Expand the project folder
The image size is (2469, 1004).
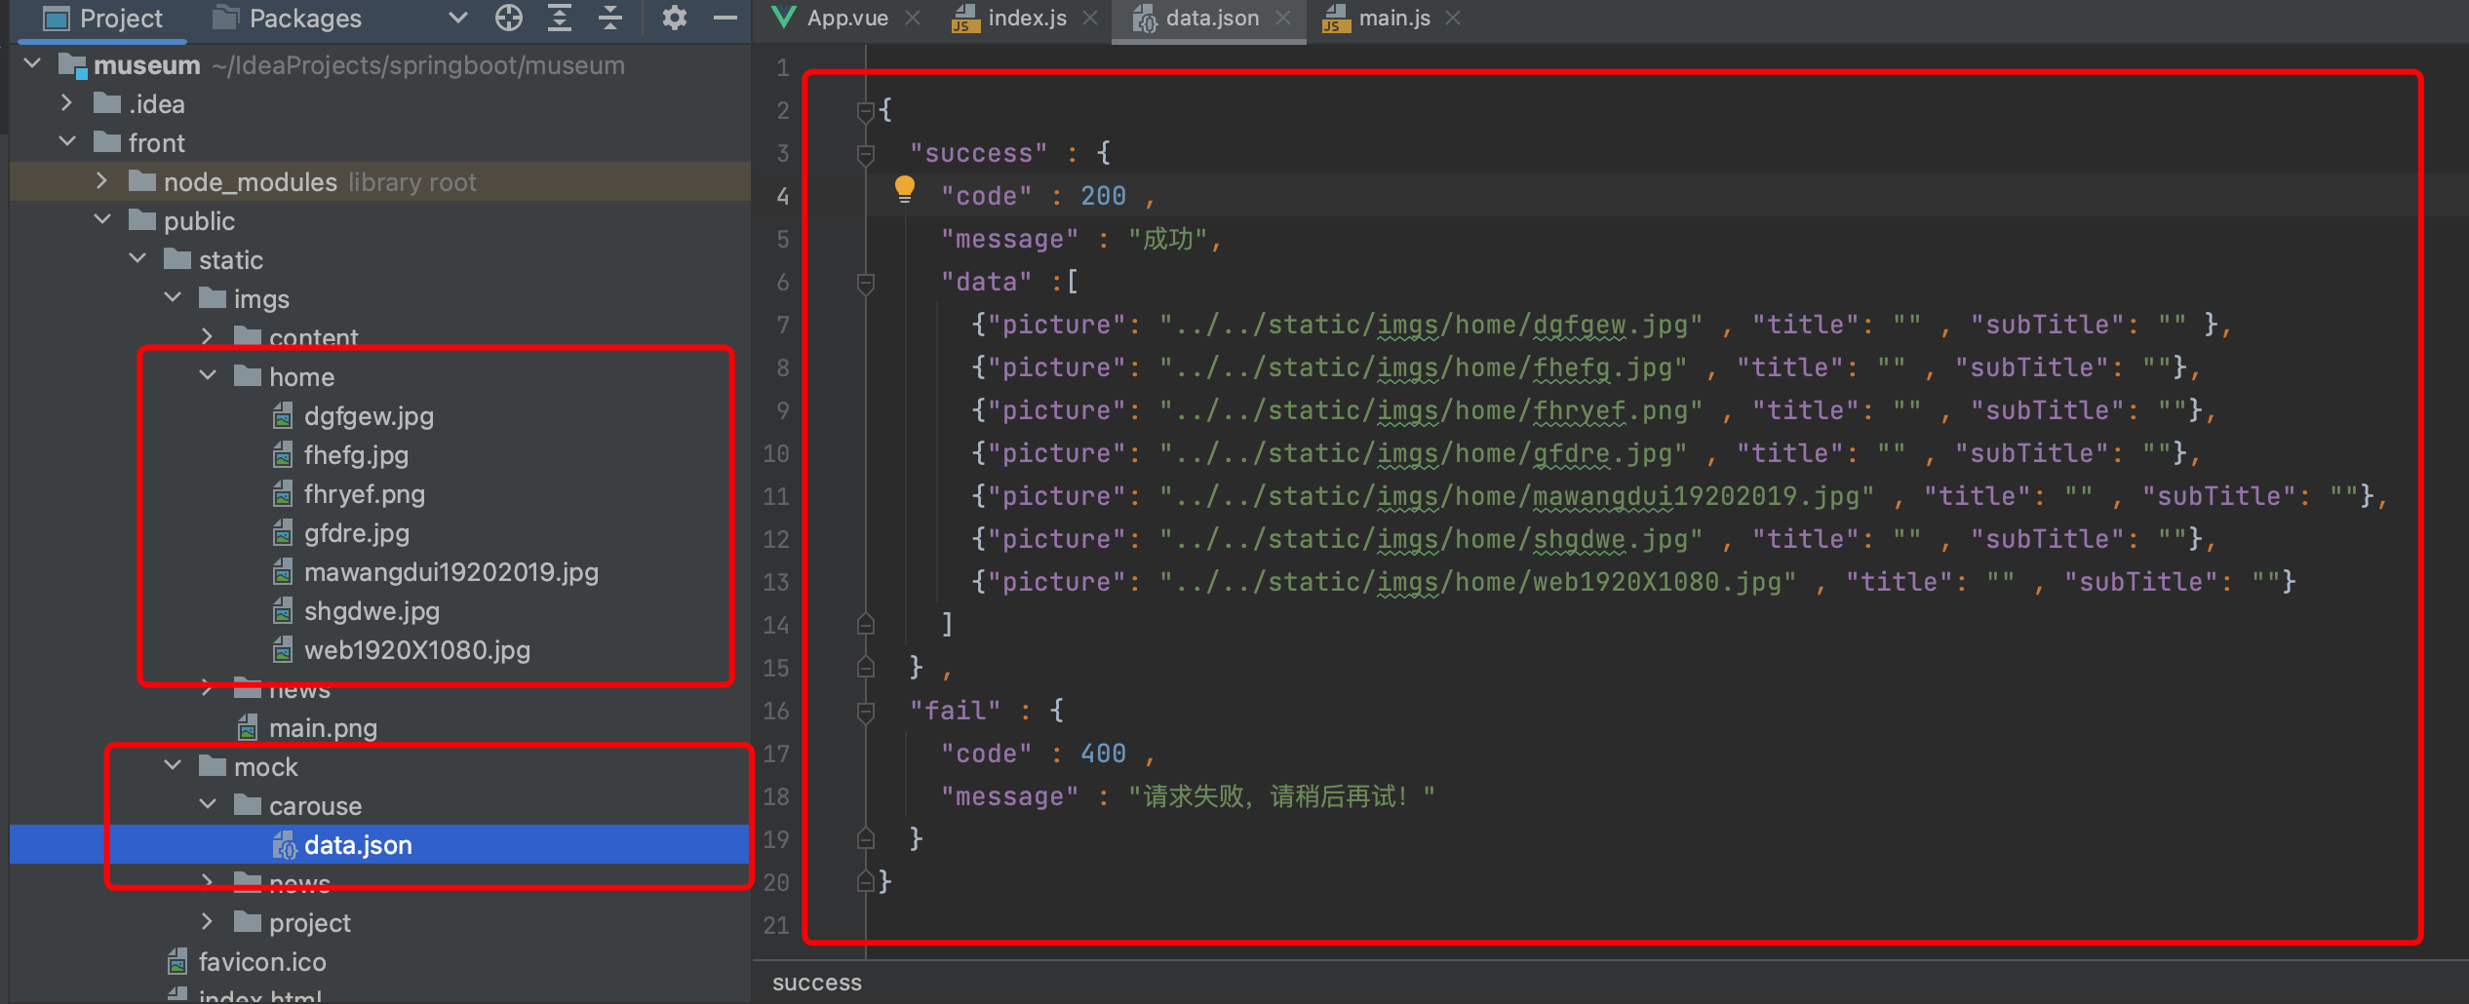click(x=207, y=922)
